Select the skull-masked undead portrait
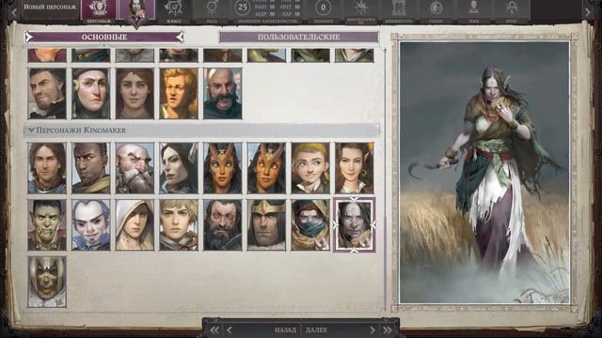This screenshot has width=602, height=338. point(47,282)
